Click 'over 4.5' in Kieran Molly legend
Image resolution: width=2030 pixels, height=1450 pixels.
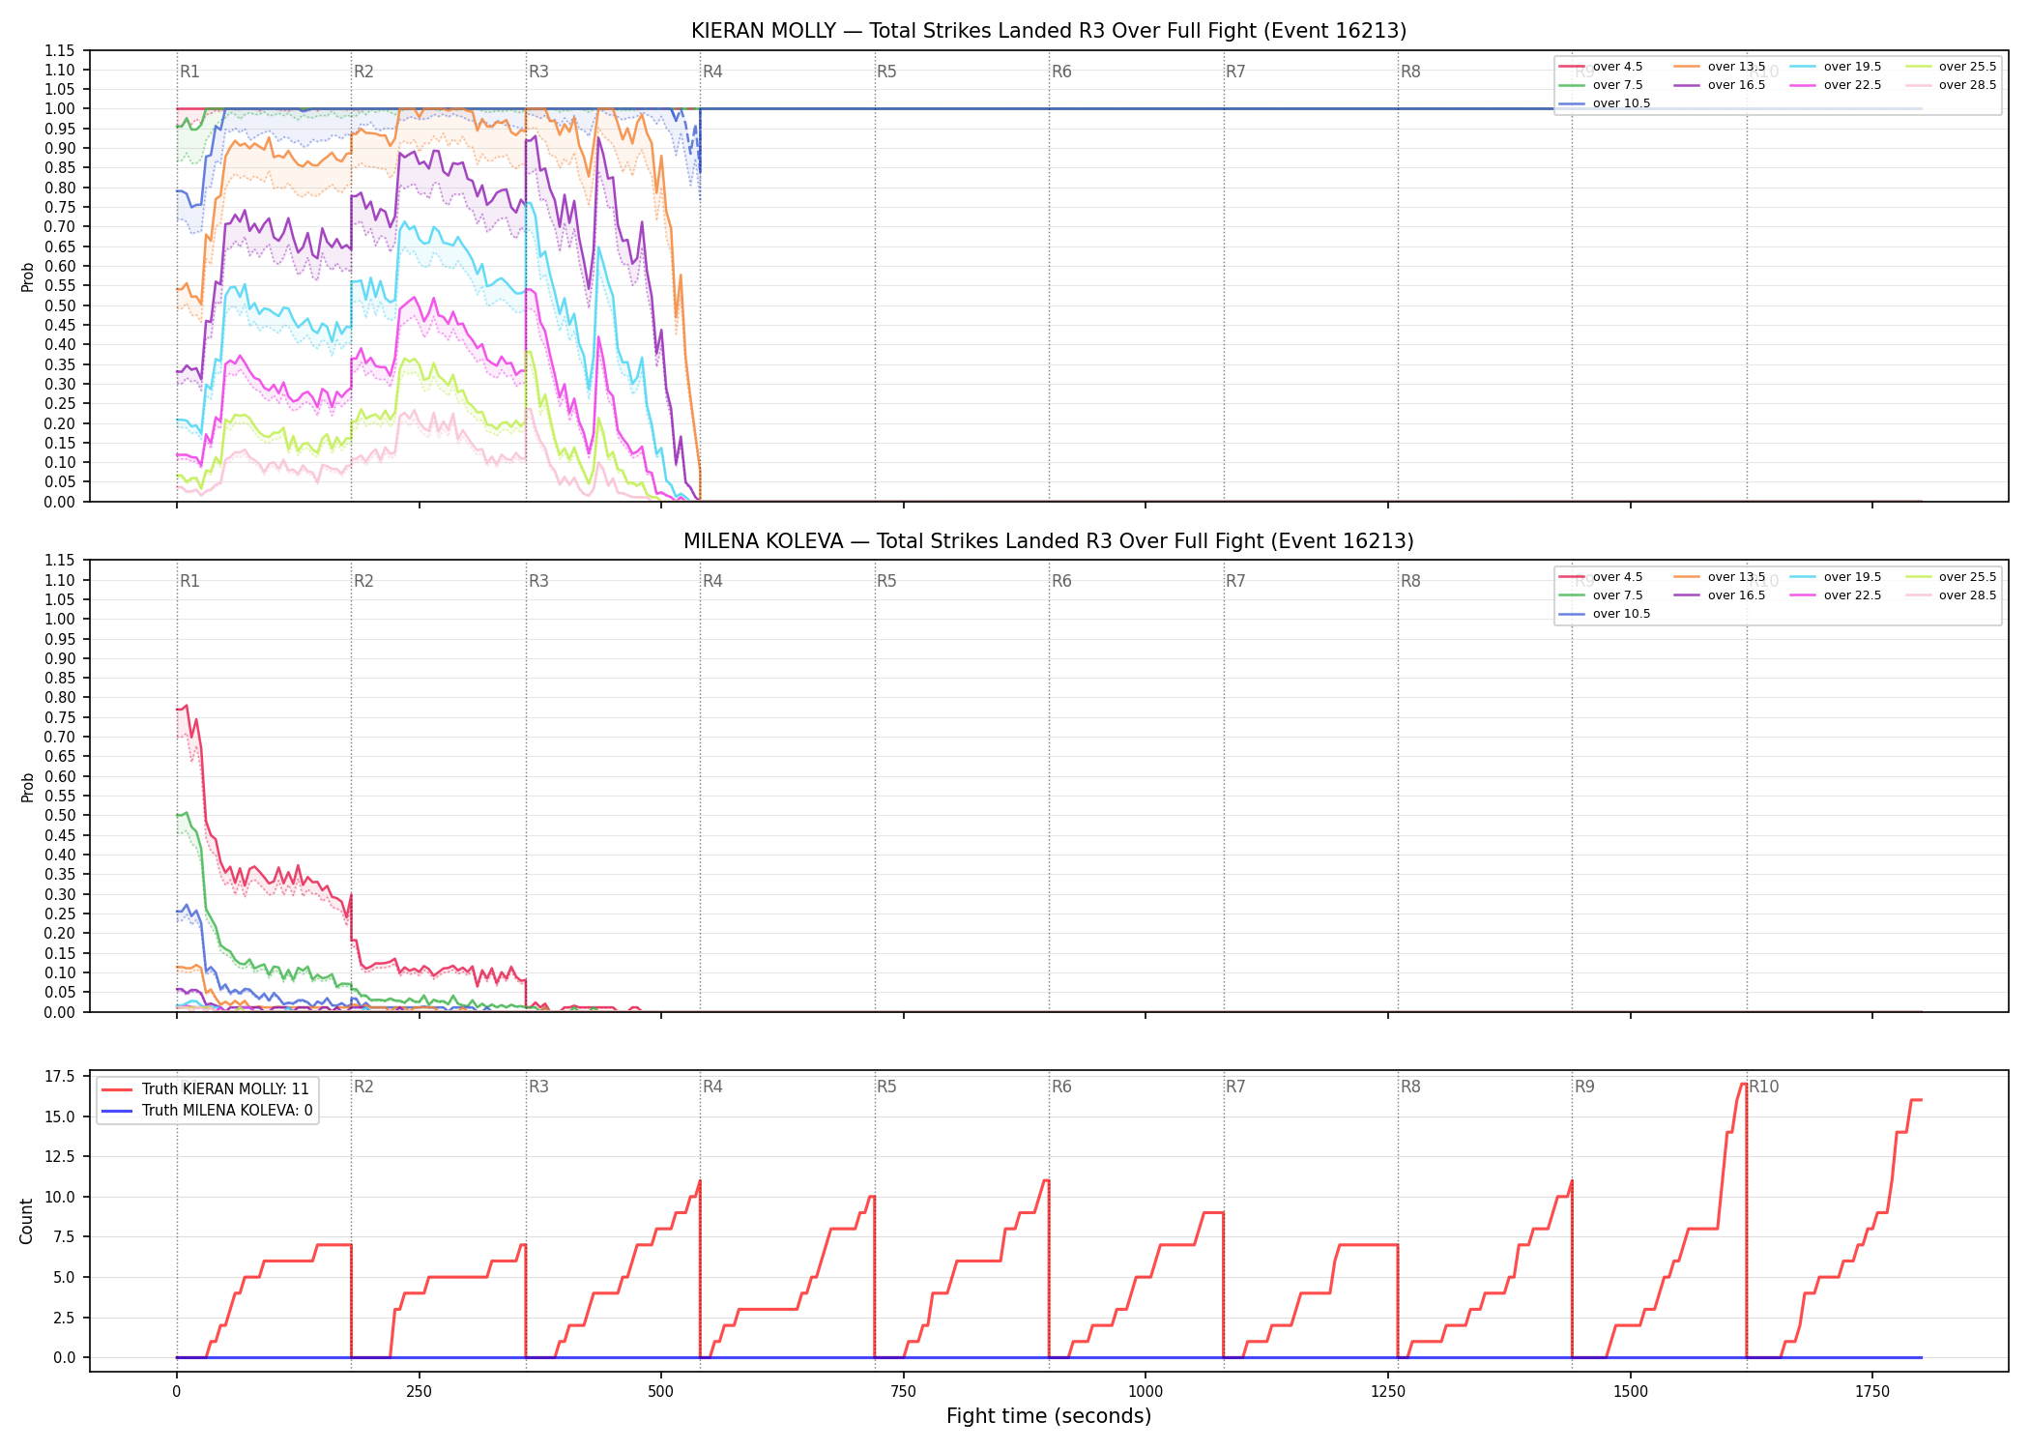pyautogui.click(x=1617, y=67)
